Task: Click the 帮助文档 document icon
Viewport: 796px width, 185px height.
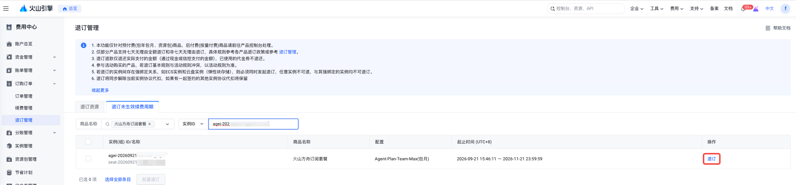Action: tap(768, 28)
